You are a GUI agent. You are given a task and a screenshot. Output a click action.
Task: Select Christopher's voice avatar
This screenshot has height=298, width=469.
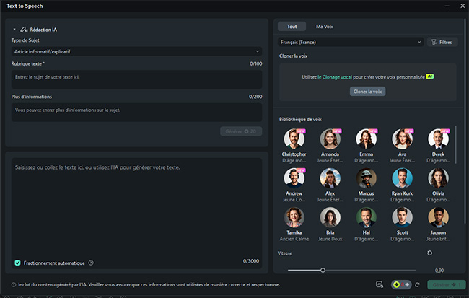click(294, 139)
